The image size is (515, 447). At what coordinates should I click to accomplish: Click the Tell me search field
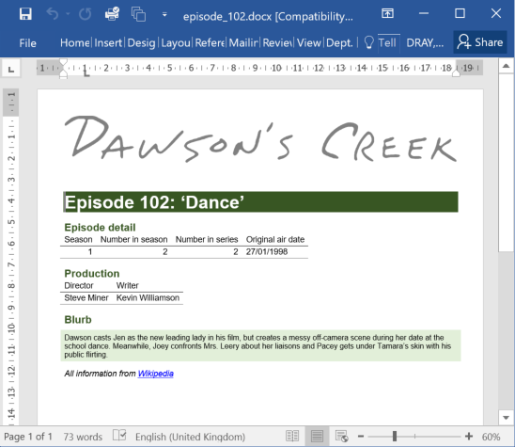(387, 42)
